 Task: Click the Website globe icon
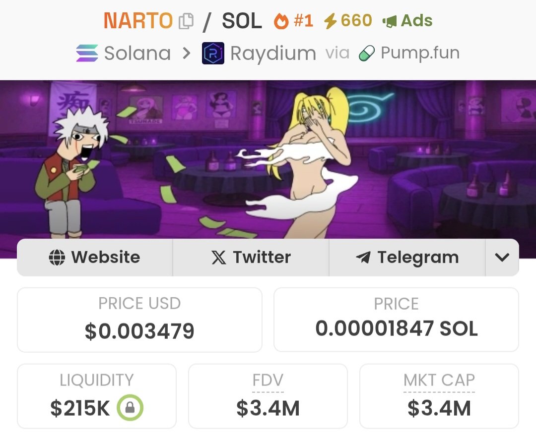57,257
